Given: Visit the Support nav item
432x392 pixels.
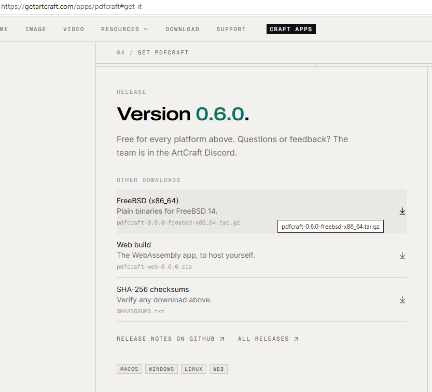Looking at the screenshot, I should coord(231,29).
